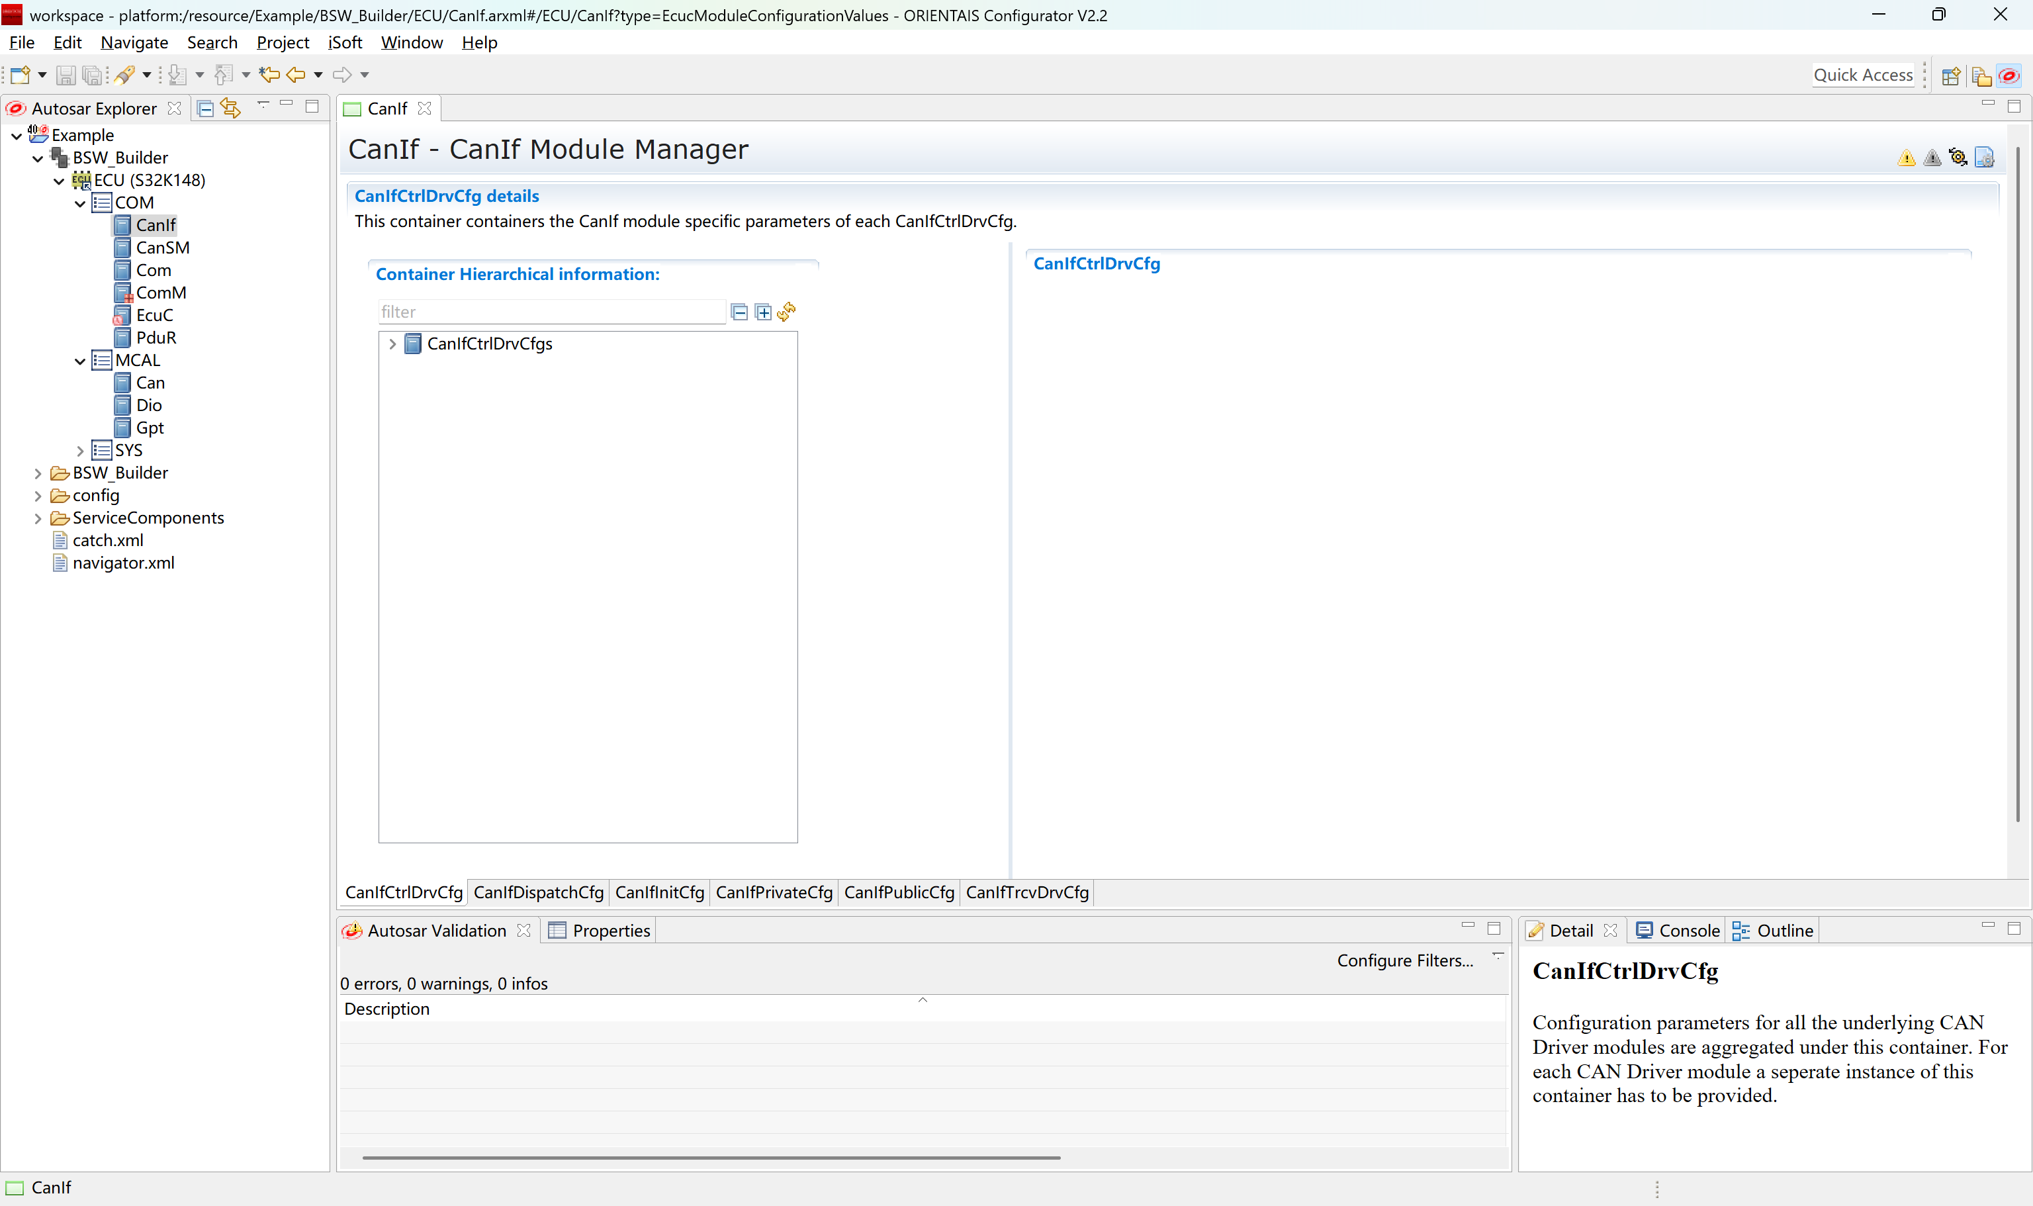Screen dimensions: 2033x1206
Task: Click the document gear icon in CanIf header
Action: pos(1983,158)
